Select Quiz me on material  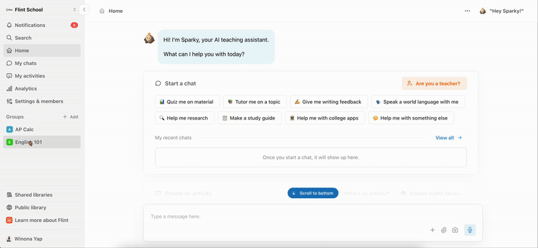(x=187, y=102)
